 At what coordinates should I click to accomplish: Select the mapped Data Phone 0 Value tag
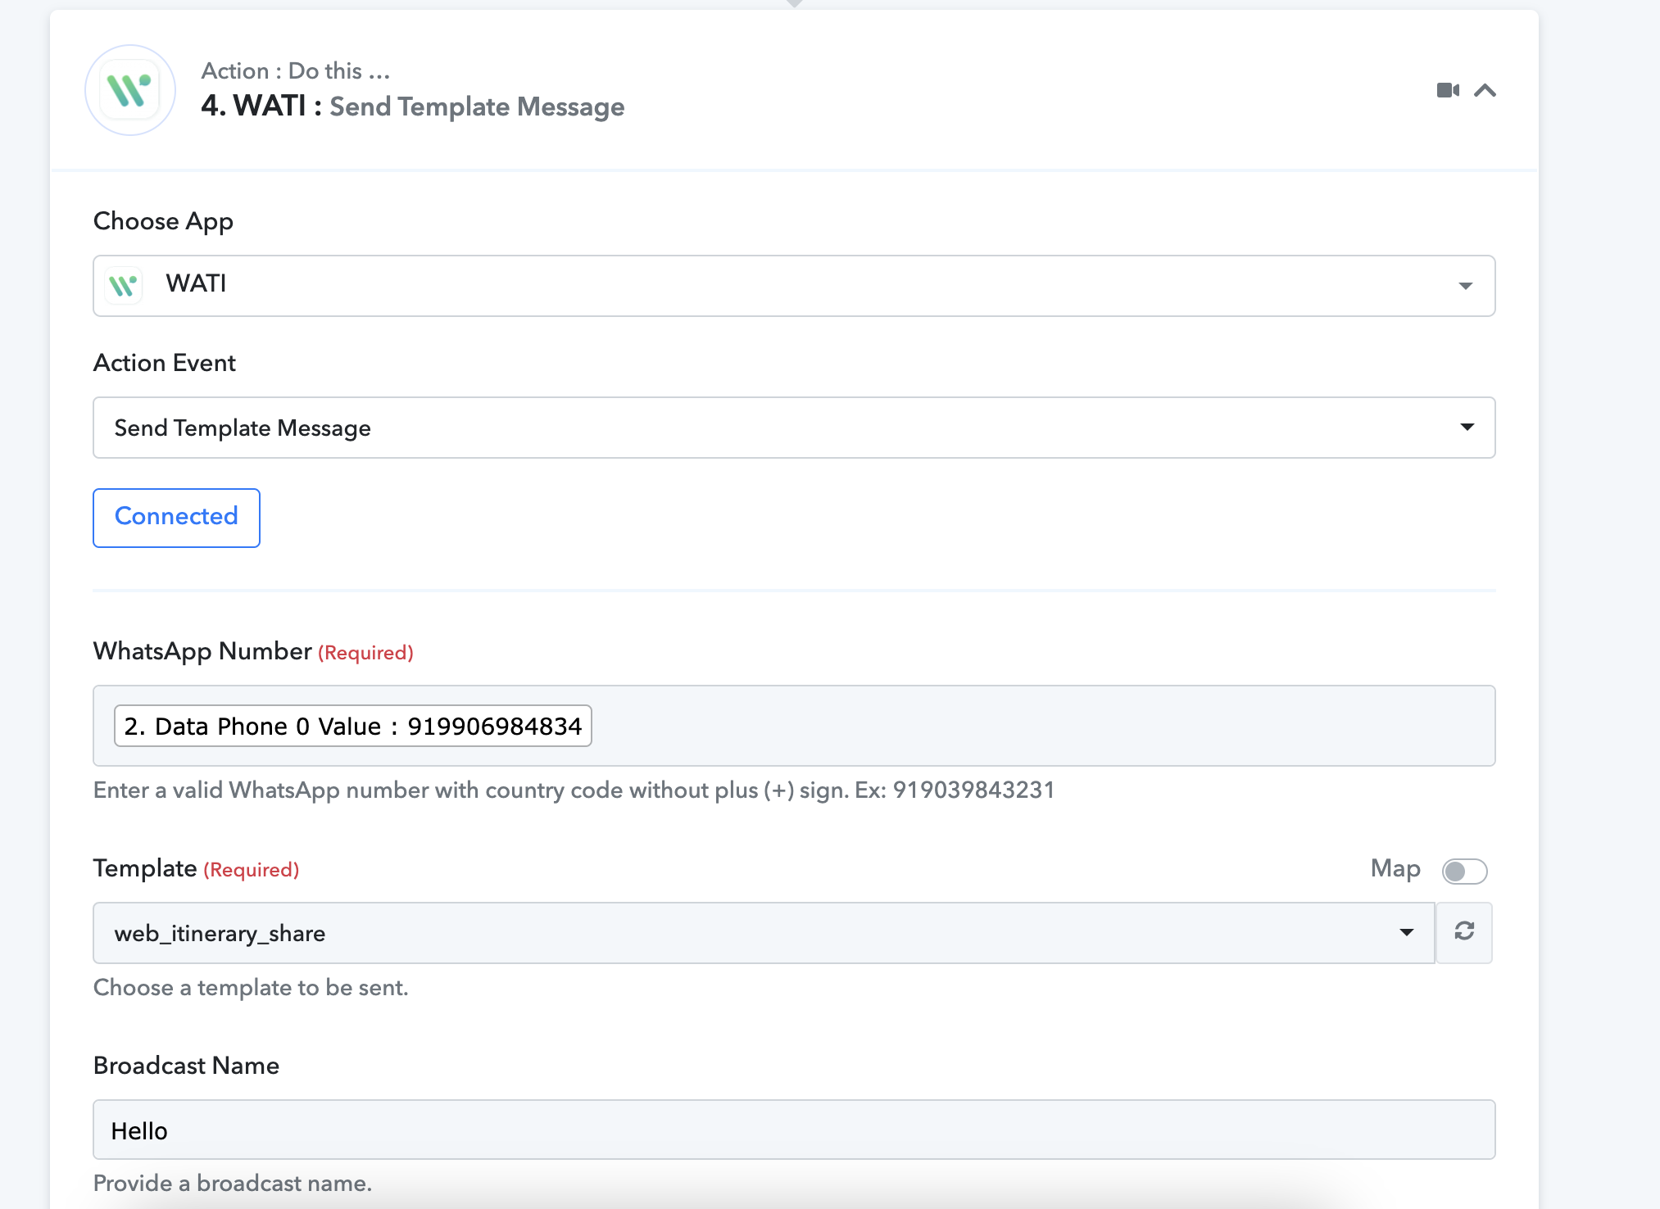click(352, 726)
